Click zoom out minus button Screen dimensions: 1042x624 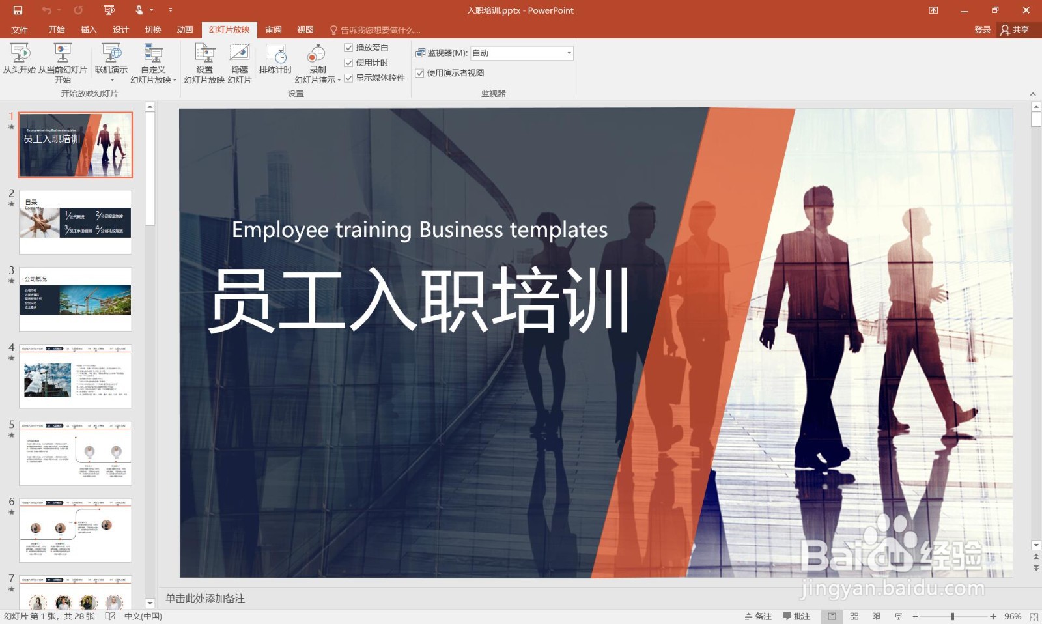click(x=915, y=616)
